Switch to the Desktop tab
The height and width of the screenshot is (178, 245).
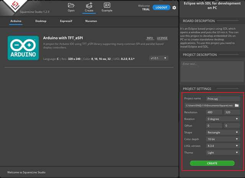pyautogui.click(x=41, y=21)
